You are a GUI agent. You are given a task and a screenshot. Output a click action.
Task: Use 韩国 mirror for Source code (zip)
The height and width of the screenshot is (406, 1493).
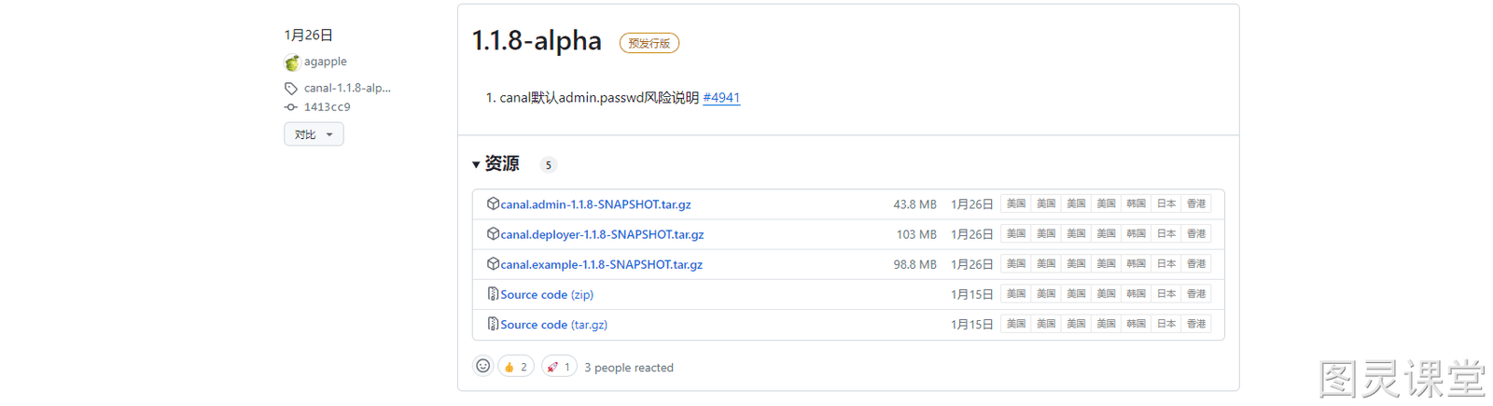click(1136, 293)
